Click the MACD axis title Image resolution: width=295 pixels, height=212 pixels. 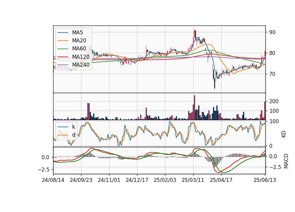point(286,161)
